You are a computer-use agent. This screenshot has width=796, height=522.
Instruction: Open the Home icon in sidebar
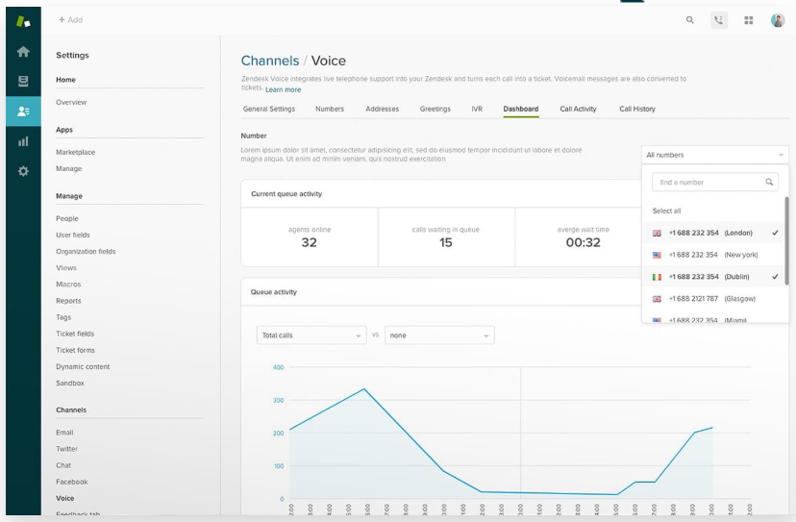23,51
